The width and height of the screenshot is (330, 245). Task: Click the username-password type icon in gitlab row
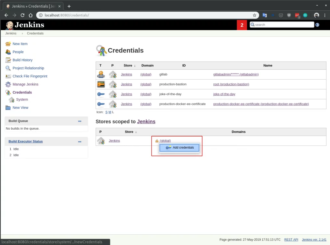(101, 74)
